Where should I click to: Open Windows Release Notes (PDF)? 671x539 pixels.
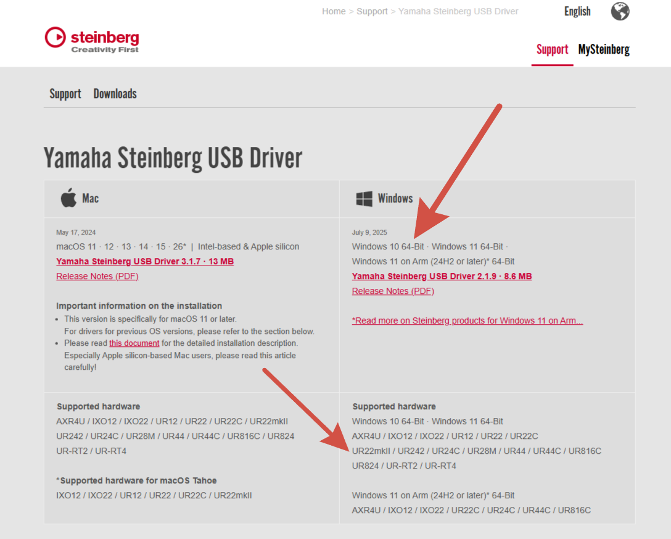pos(393,291)
